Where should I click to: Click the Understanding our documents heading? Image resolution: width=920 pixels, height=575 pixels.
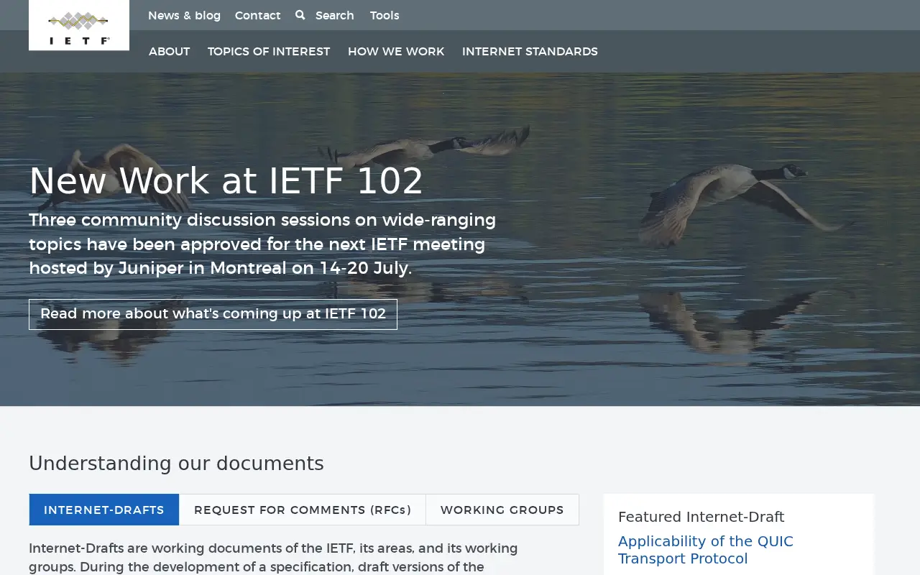pos(176,464)
